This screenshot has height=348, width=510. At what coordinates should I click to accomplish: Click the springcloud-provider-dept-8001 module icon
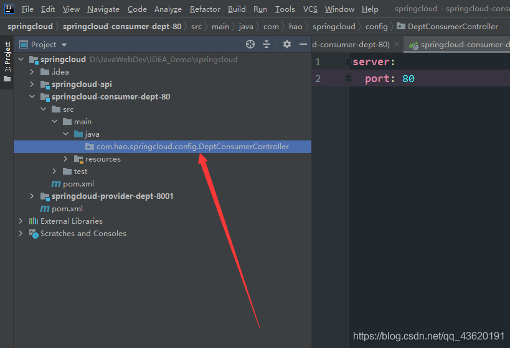pyautogui.click(x=45, y=196)
